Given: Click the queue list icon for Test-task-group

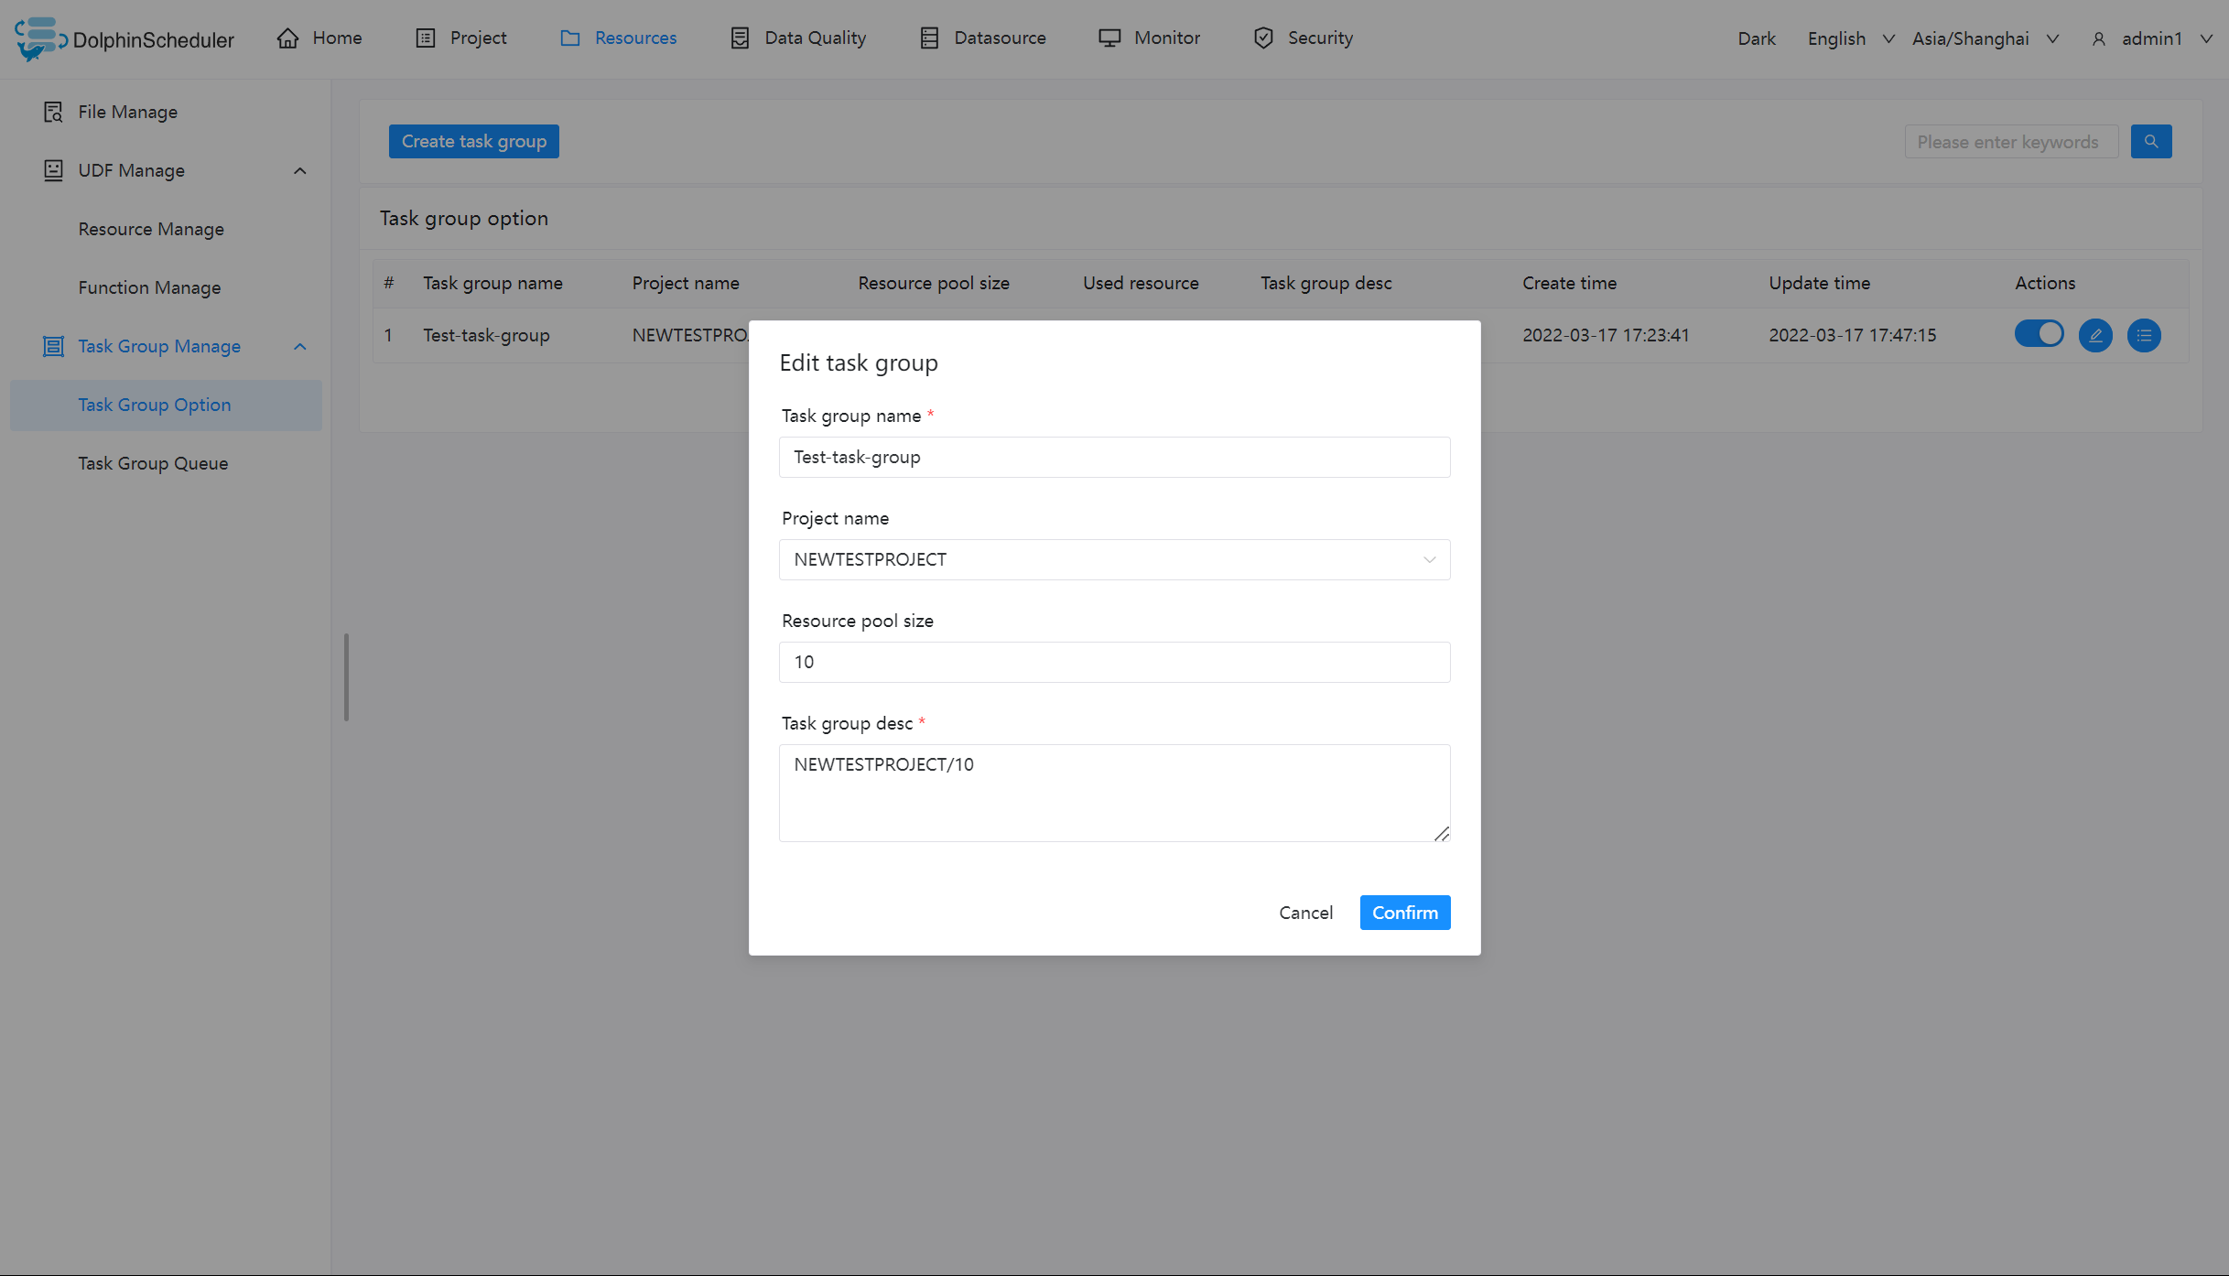Looking at the screenshot, I should (2143, 335).
